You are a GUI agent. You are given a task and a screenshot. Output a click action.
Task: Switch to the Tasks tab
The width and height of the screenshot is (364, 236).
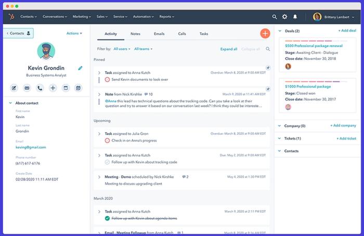coord(204,34)
